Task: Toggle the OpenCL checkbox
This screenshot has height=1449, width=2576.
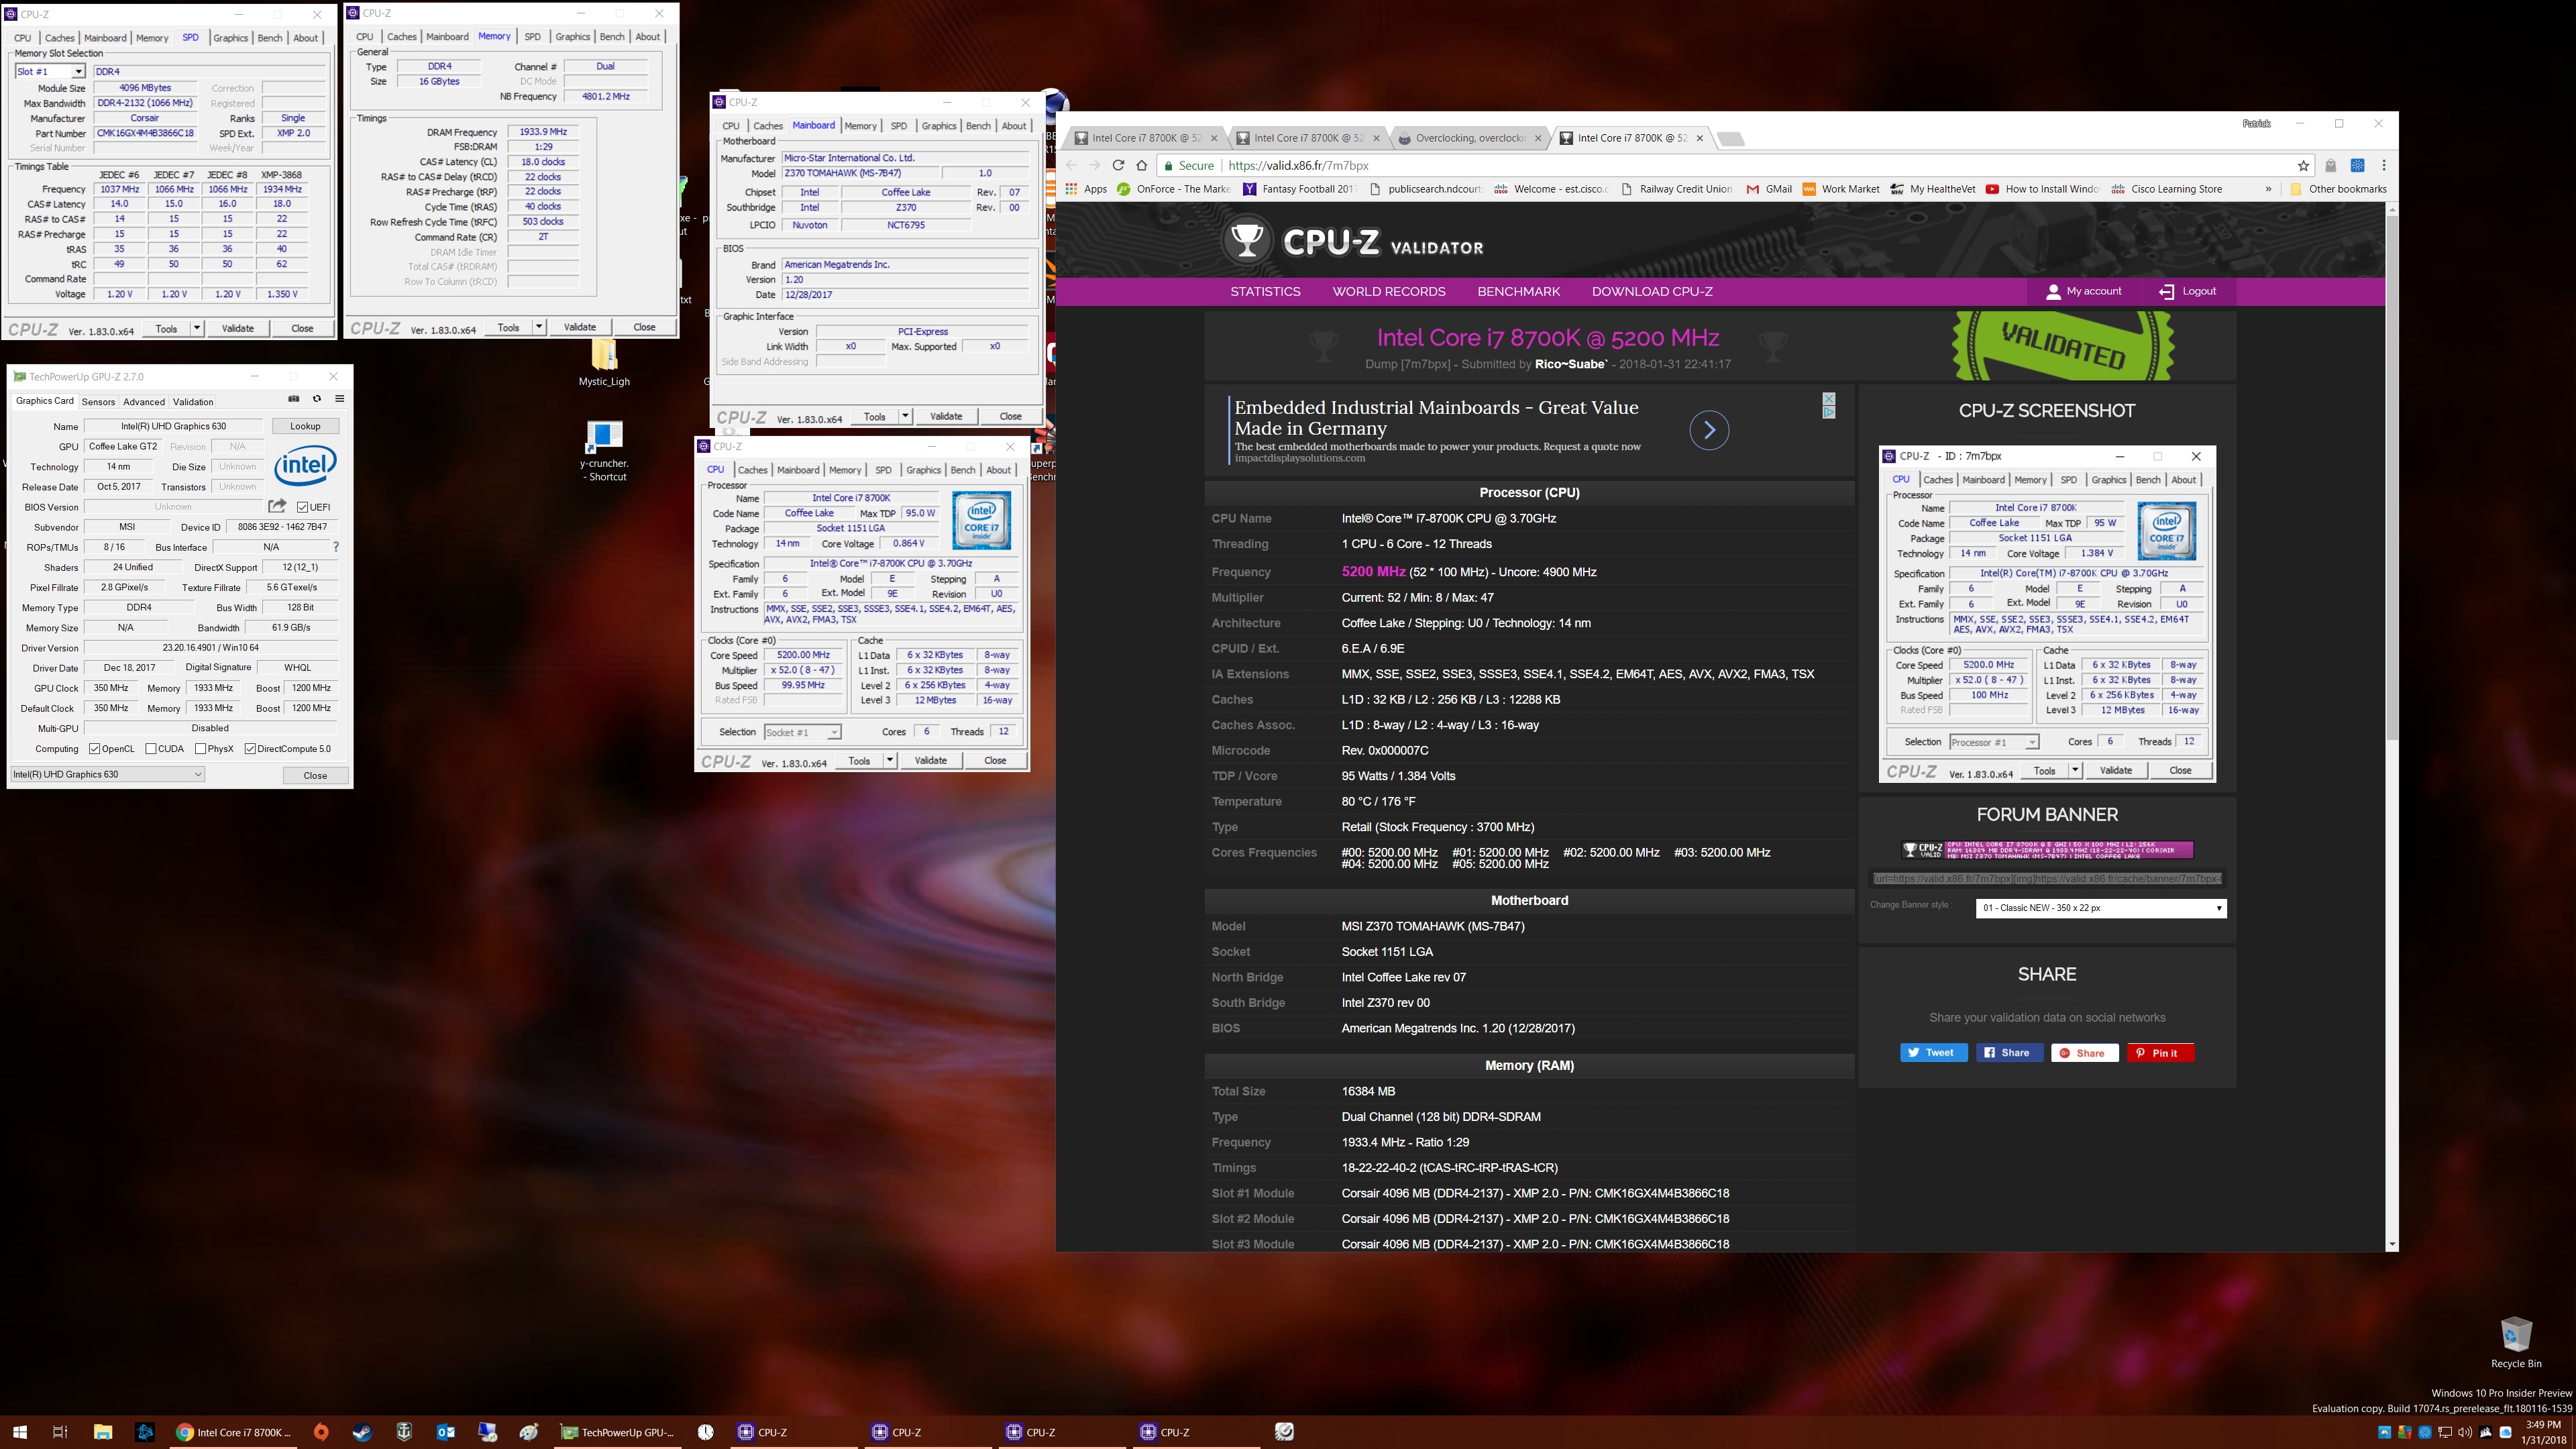Action: pyautogui.click(x=94, y=748)
